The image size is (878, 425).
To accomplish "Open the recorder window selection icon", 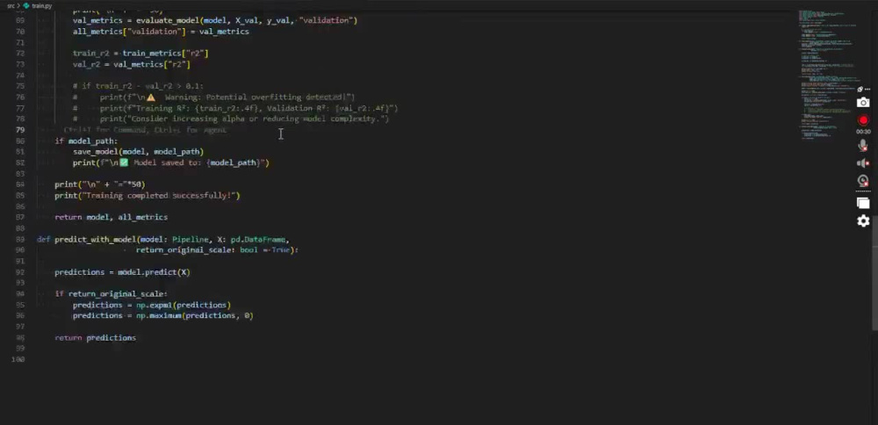I will click(x=863, y=203).
